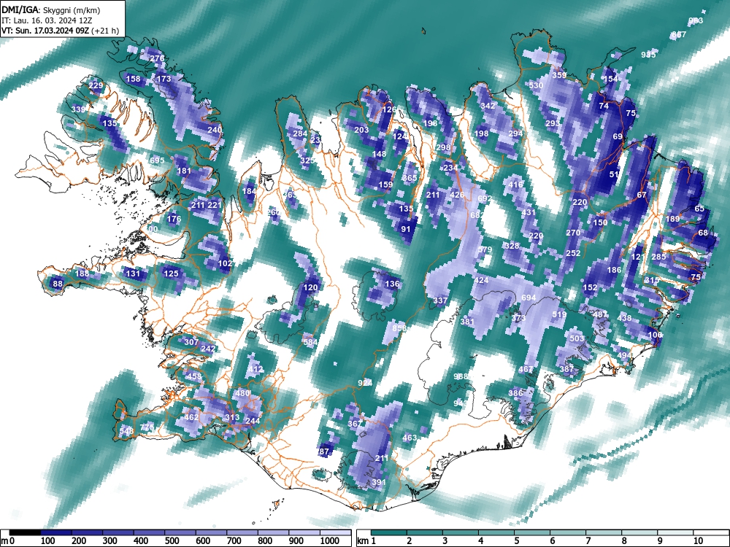Click the 173 visibility label
The image size is (730, 547).
pos(164,79)
